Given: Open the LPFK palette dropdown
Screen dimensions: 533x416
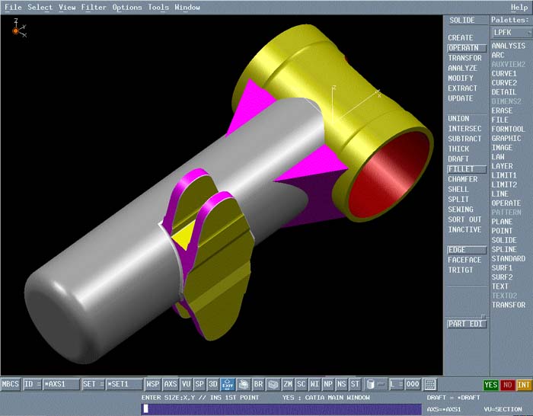Looking at the screenshot, I should point(511,33).
